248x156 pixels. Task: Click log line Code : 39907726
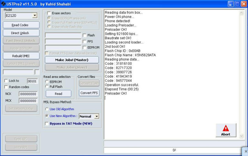118,72
